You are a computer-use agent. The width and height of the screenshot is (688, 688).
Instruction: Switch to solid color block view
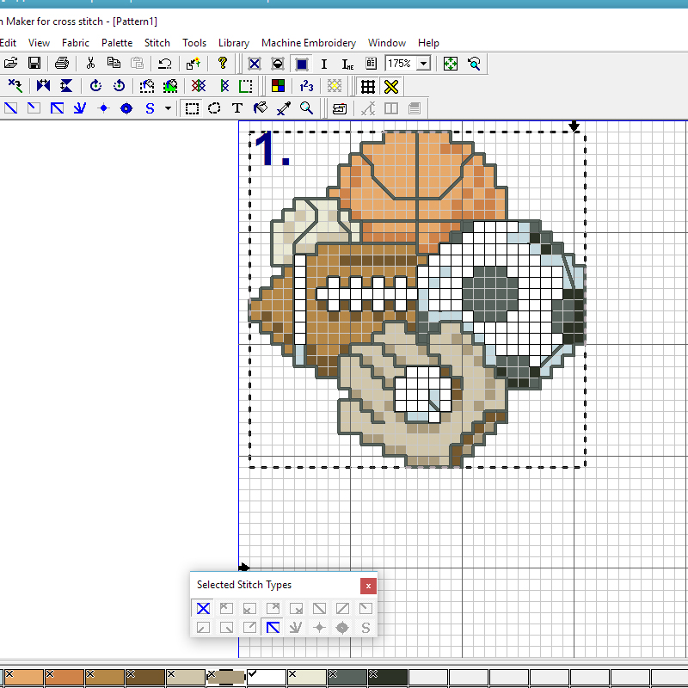pos(302,64)
